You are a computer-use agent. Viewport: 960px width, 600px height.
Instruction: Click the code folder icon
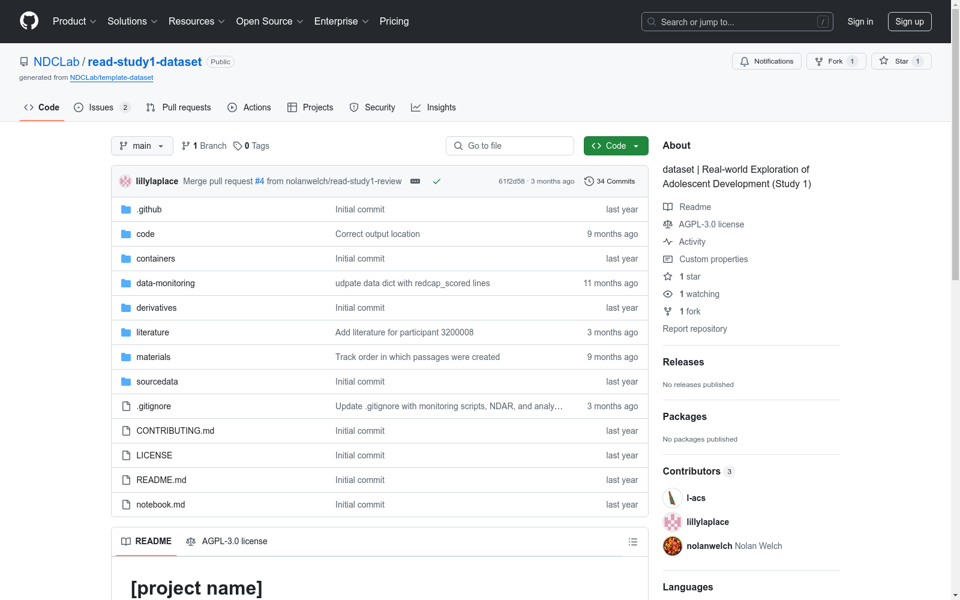(x=126, y=234)
